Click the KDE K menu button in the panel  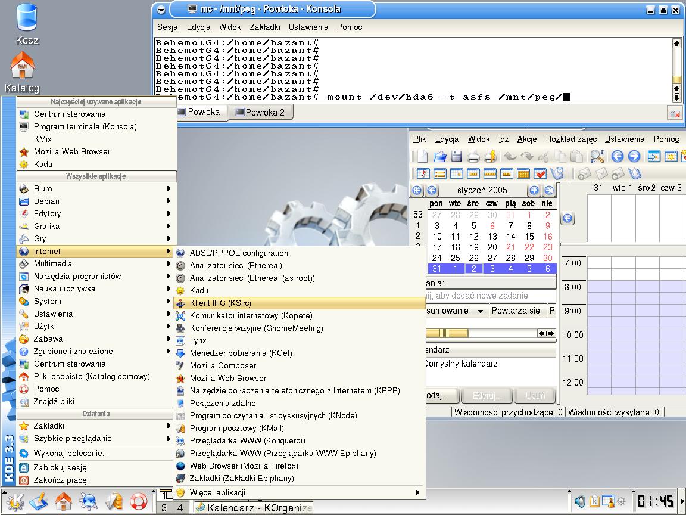point(15,501)
